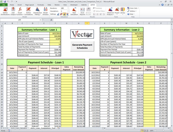Click the Undo icon
Viewport: 173px width, 132px height.
8,2
